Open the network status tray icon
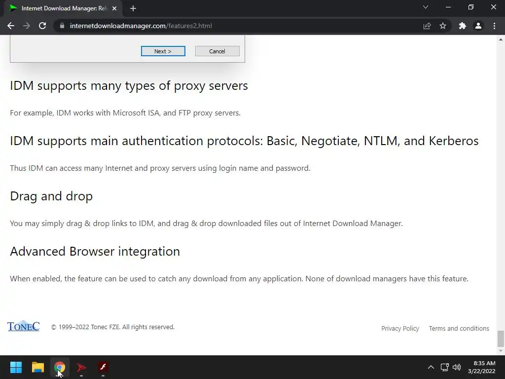Viewport: 505px width, 379px height. tap(445, 367)
